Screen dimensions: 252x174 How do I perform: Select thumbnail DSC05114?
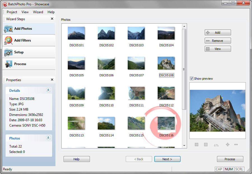point(106,123)
